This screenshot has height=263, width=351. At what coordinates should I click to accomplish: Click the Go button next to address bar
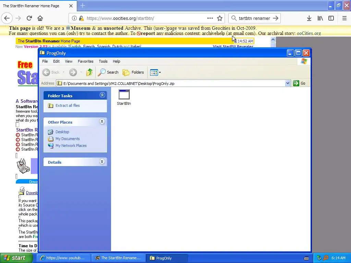299,83
